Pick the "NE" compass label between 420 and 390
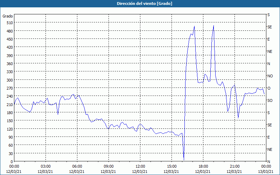Image resolution: width=280 pixels, height=175 pixels. coord(270,51)
